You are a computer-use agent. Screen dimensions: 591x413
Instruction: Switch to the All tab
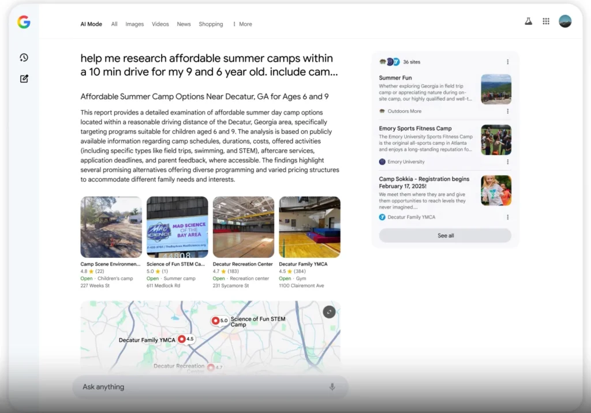point(114,24)
